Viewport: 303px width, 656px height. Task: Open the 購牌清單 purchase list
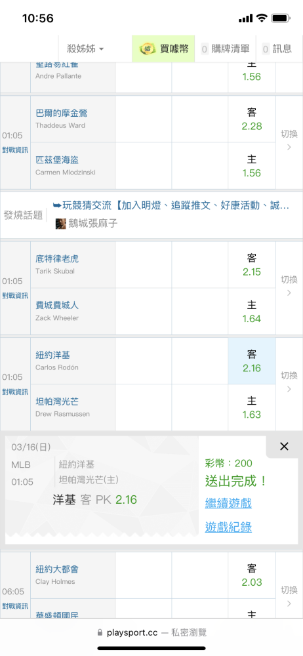[225, 49]
